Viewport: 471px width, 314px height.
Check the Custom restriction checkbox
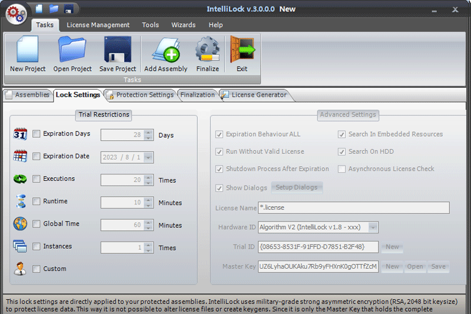[36, 269]
